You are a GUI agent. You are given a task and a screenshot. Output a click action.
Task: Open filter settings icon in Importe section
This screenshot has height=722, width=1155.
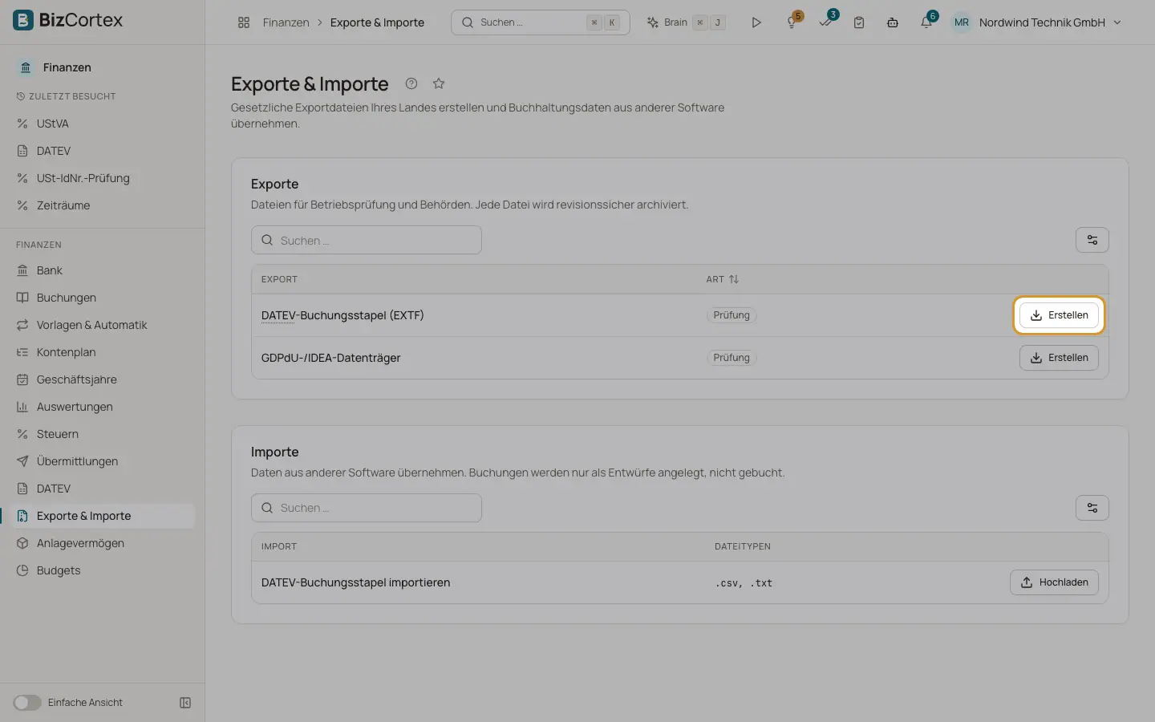pyautogui.click(x=1092, y=508)
